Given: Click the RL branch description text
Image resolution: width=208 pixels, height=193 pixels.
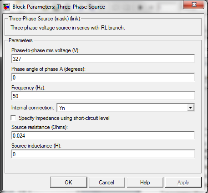Looking at the screenshot, I should (68, 28).
